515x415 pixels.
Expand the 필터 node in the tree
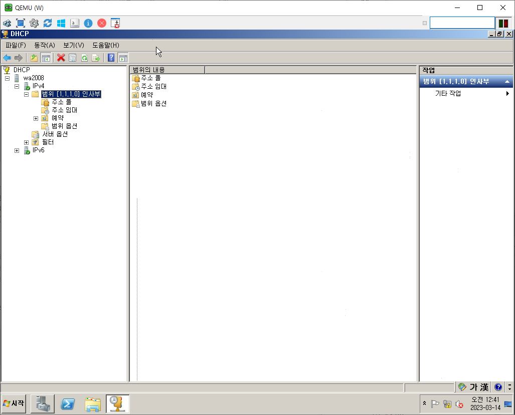(x=26, y=142)
